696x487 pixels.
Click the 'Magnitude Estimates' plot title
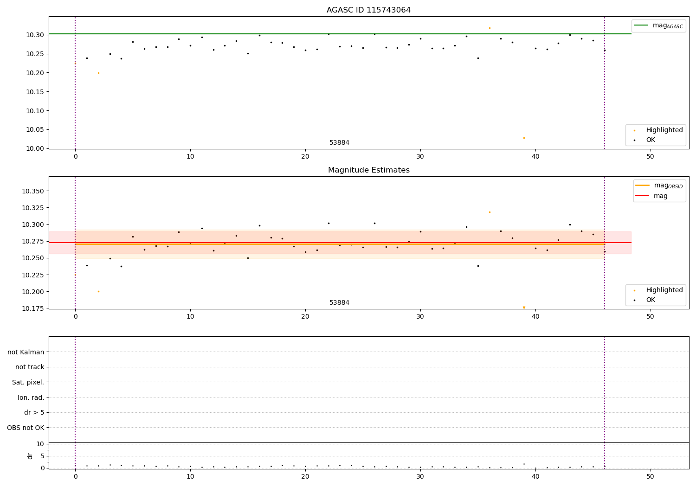coord(368,170)
